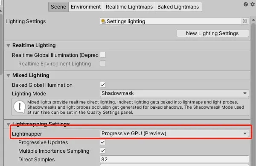The width and height of the screenshot is (256, 166).
Task: Click the Direct Samples input field
Action: tap(175, 159)
